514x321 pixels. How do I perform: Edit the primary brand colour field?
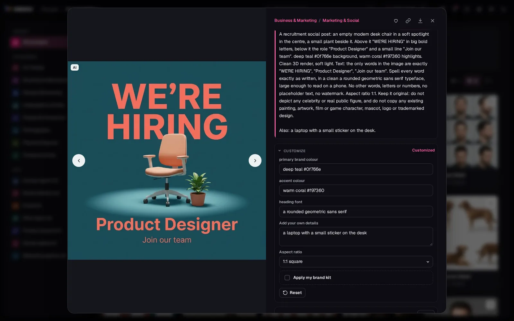coord(356,169)
